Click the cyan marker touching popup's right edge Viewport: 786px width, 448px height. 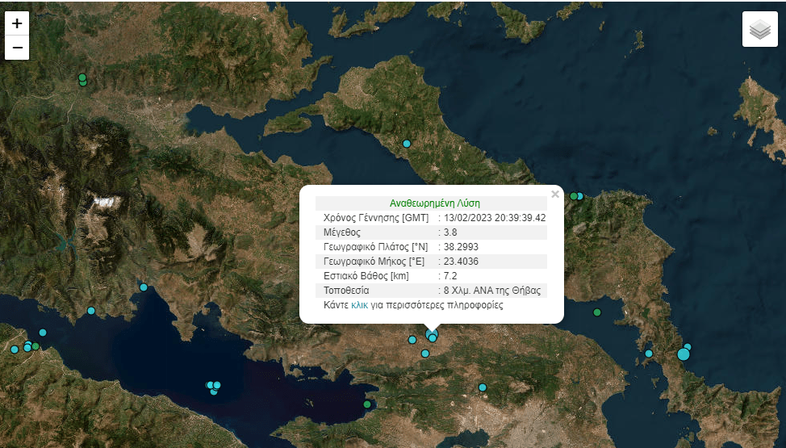(x=579, y=196)
